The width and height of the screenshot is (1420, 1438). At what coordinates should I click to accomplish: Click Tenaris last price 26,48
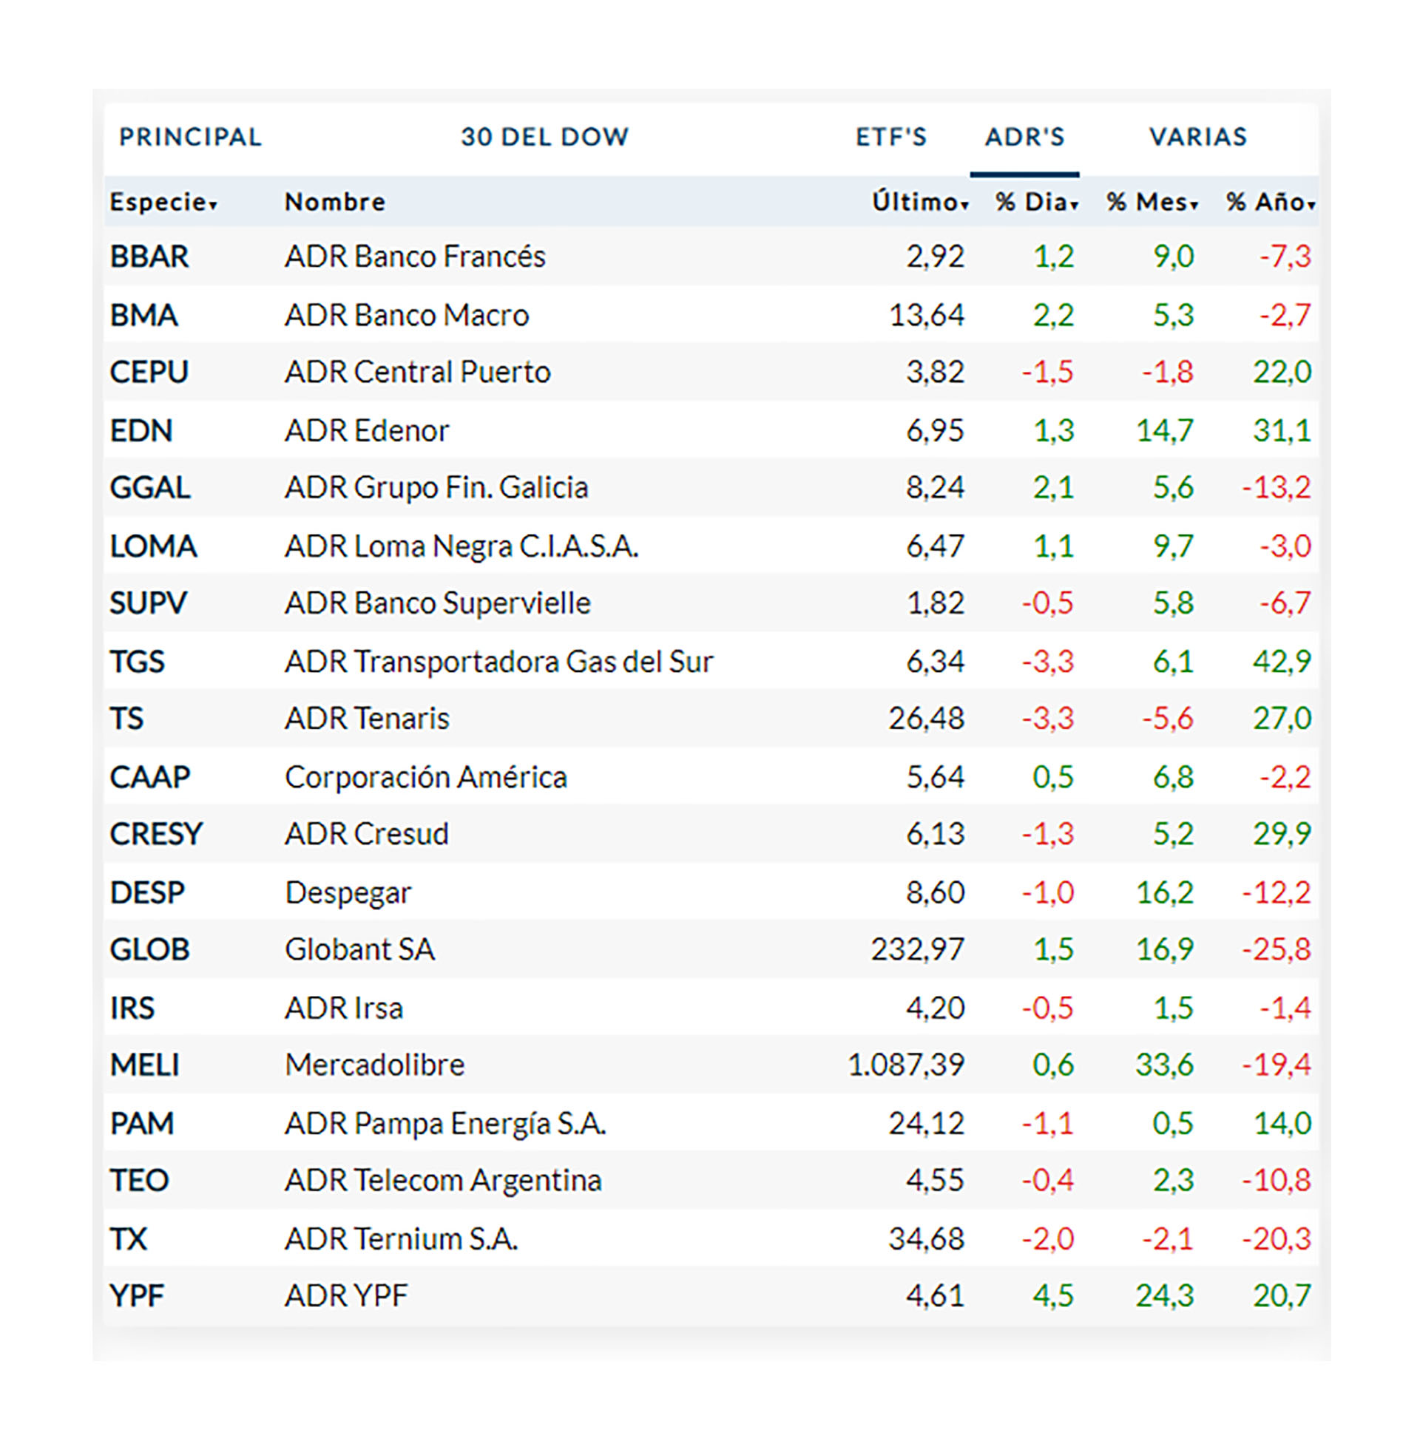(x=926, y=719)
